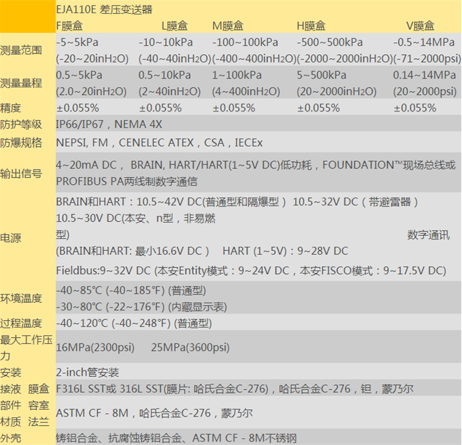Select the 'M膜盒' column header
Viewport: 462px width, 445px height.
click(x=228, y=26)
